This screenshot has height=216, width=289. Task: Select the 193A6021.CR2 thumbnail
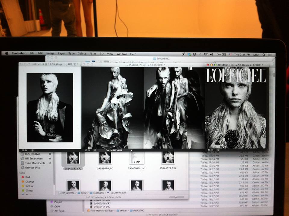point(168,158)
